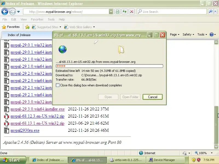
Task: Click page scrollbar down arrow
Action: [216, 147]
